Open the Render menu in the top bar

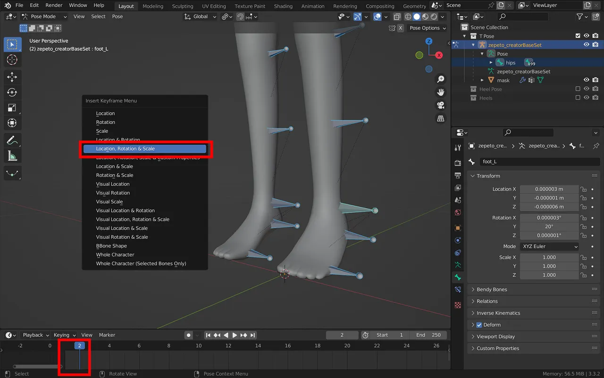pos(53,5)
